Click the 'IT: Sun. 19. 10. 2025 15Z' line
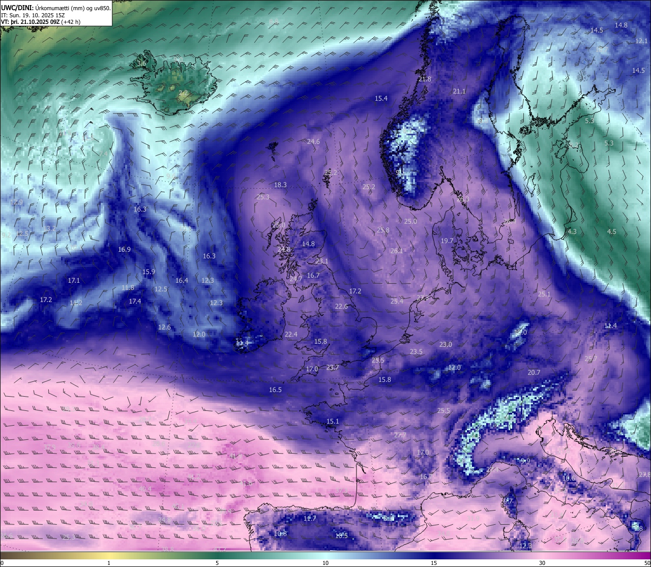Screen dimensions: 651x567 click(32, 15)
